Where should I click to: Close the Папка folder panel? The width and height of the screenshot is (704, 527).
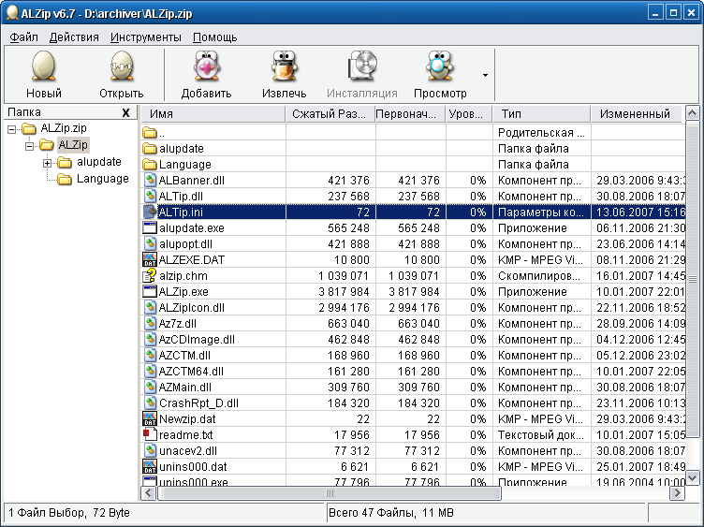coord(126,113)
